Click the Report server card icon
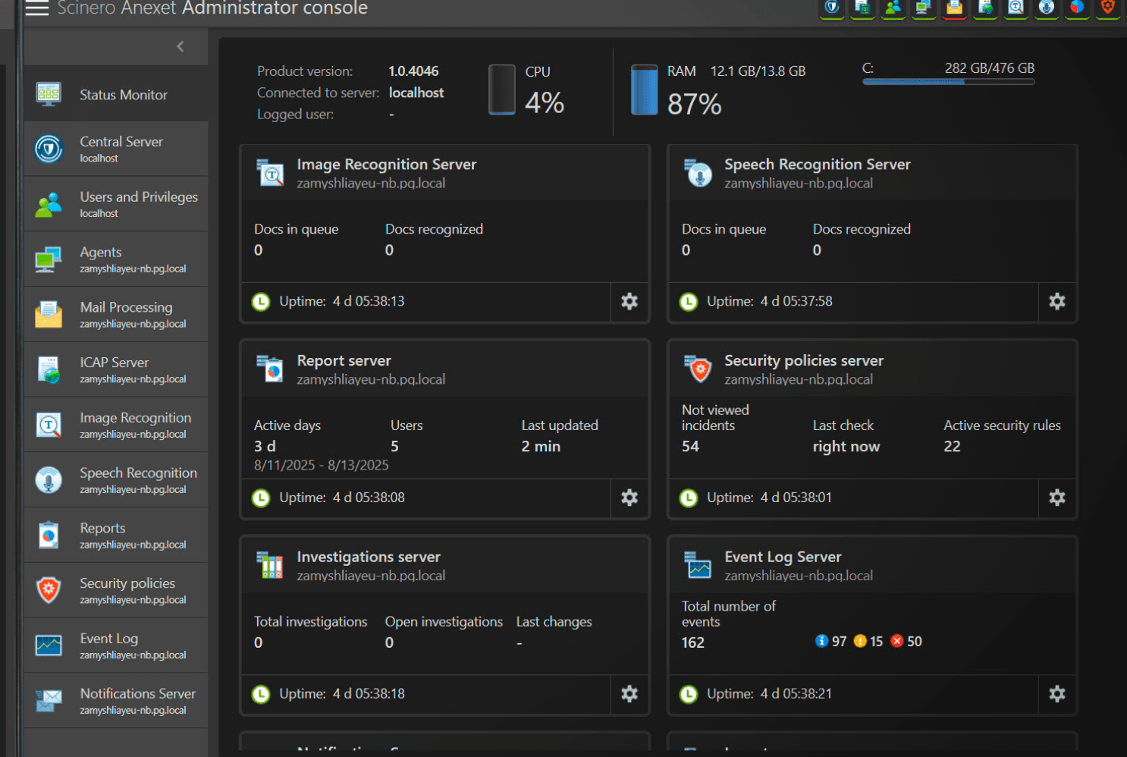Image resolution: width=1127 pixels, height=757 pixels. click(x=271, y=369)
